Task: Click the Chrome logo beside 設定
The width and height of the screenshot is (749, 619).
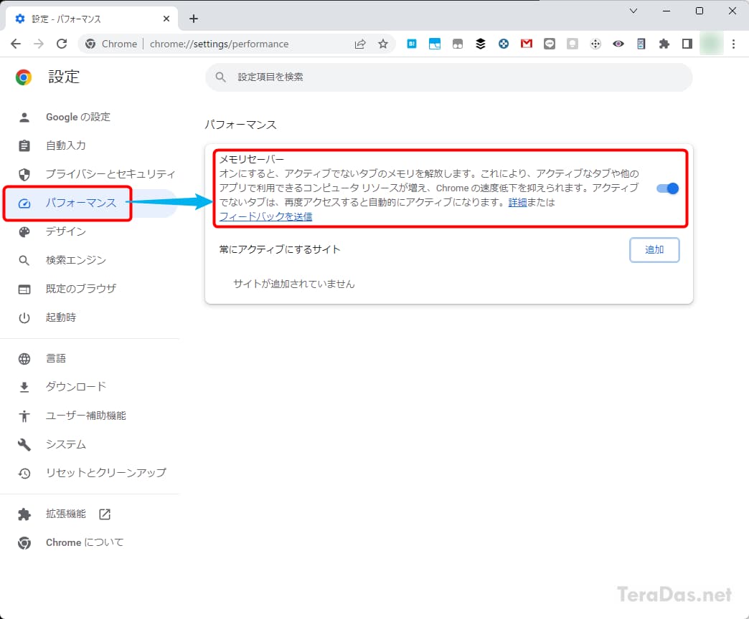Action: coord(24,77)
